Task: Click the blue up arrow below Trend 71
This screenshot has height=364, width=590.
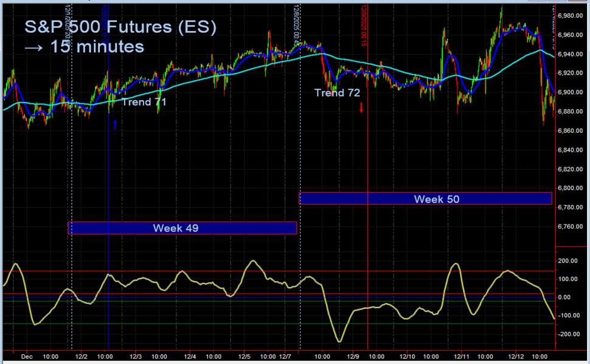Action: [x=115, y=124]
